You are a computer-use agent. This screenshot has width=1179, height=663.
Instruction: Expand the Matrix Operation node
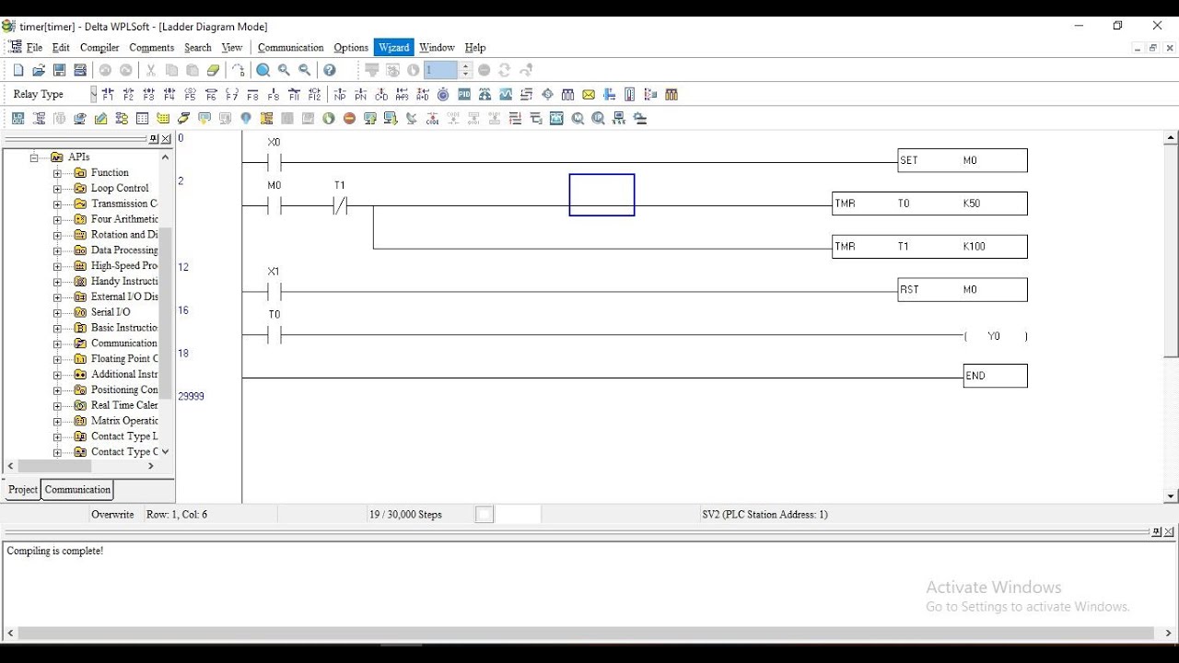(x=57, y=421)
